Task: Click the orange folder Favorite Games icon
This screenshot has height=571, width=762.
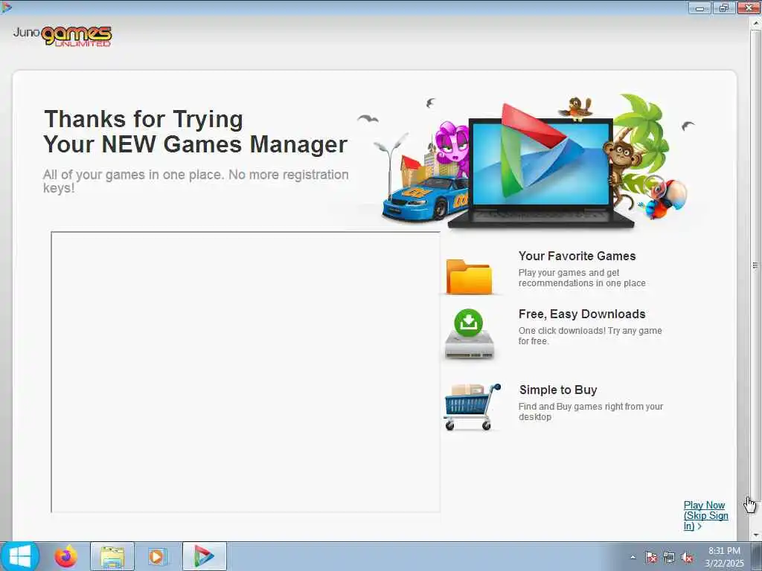Action: (469, 277)
